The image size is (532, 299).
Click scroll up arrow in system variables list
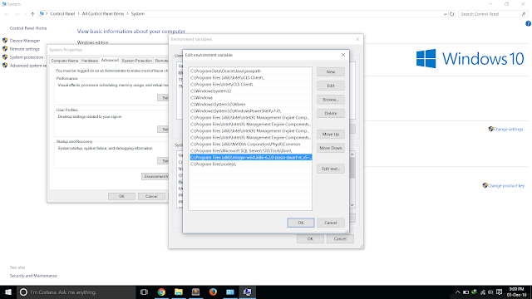(x=352, y=154)
